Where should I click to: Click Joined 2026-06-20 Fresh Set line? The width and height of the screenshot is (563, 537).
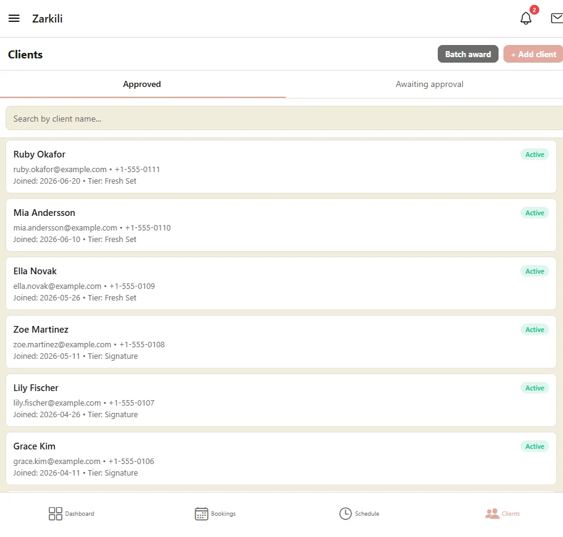point(75,181)
